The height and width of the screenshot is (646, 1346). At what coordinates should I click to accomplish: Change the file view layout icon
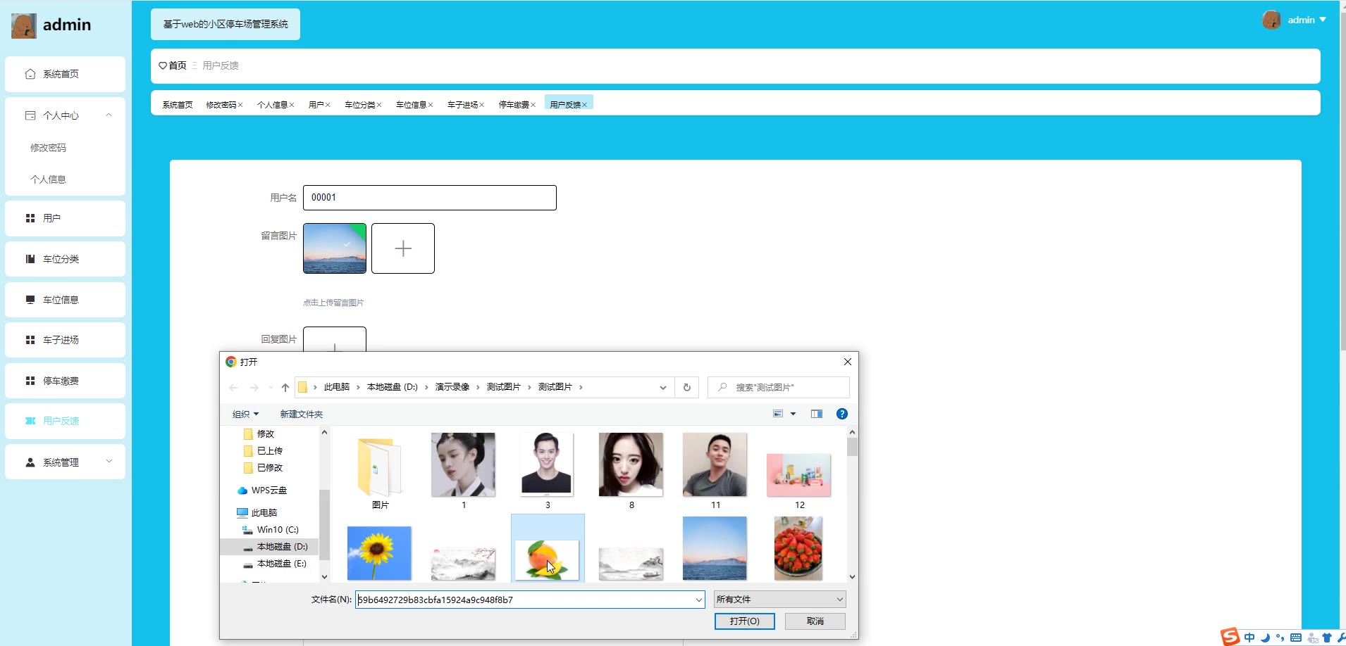pyautogui.click(x=778, y=414)
